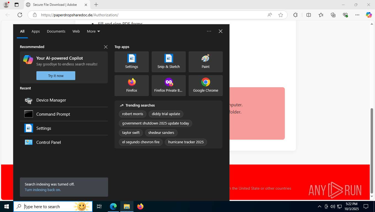Select shedeur sanders trending search
Image resolution: width=375 pixels, height=212 pixels.
161,132
